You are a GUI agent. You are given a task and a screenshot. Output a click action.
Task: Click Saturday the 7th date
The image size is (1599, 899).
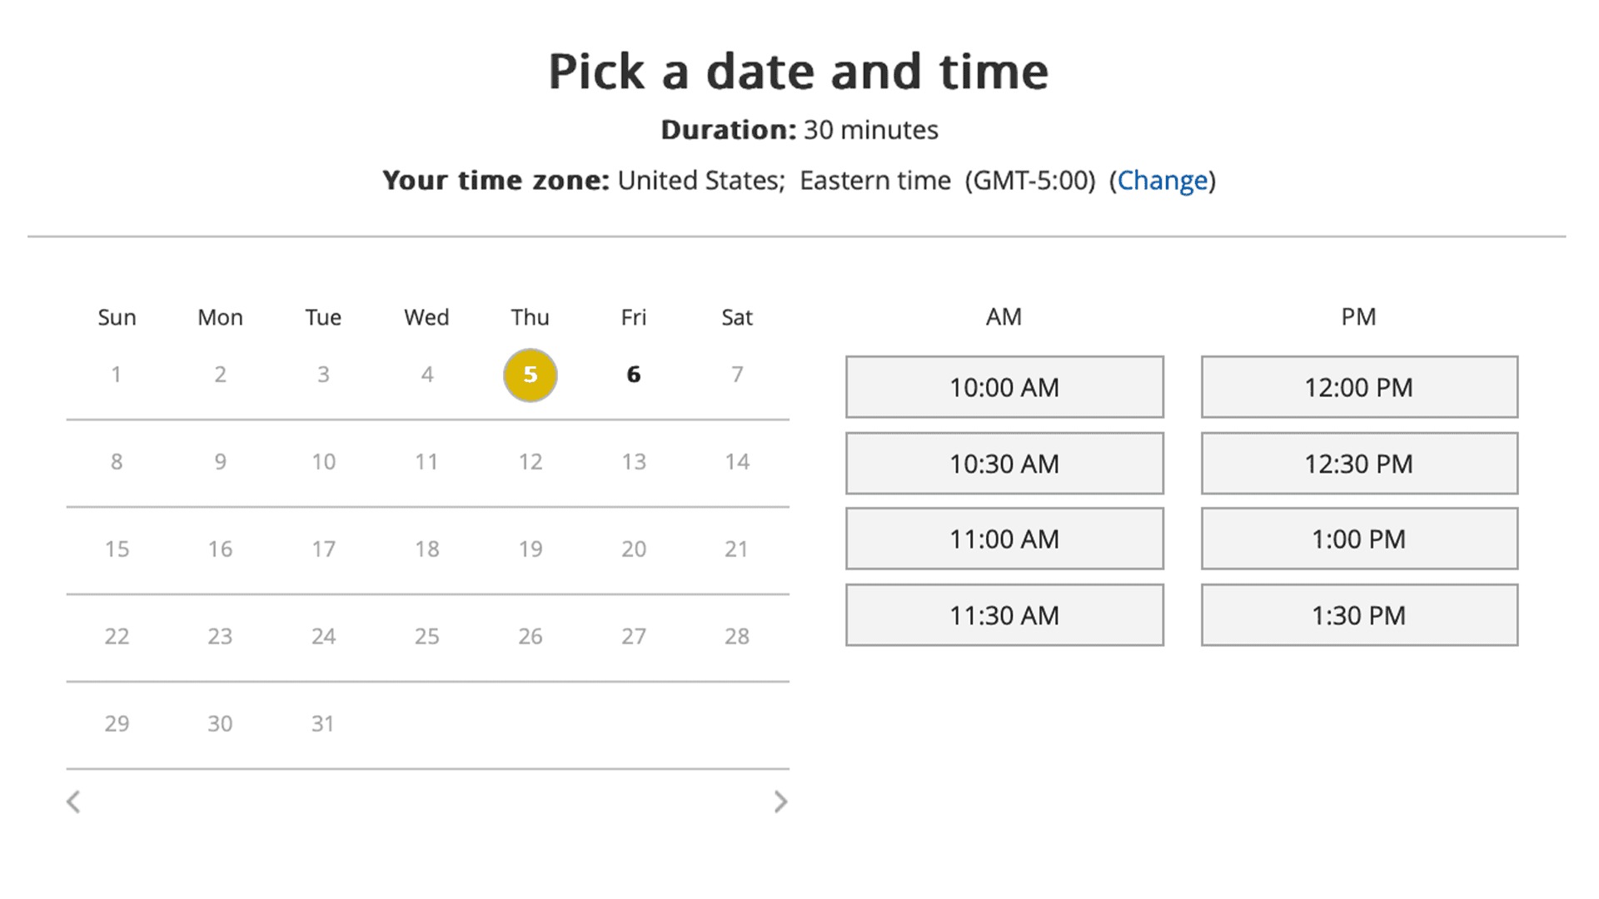pyautogui.click(x=737, y=375)
